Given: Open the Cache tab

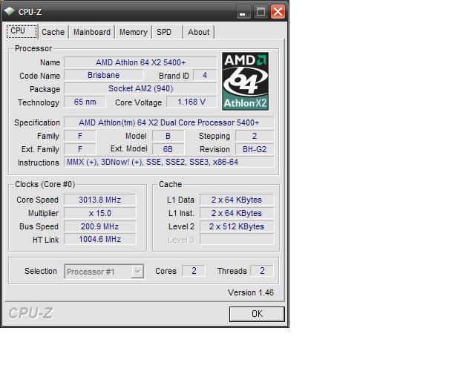Looking at the screenshot, I should (53, 32).
